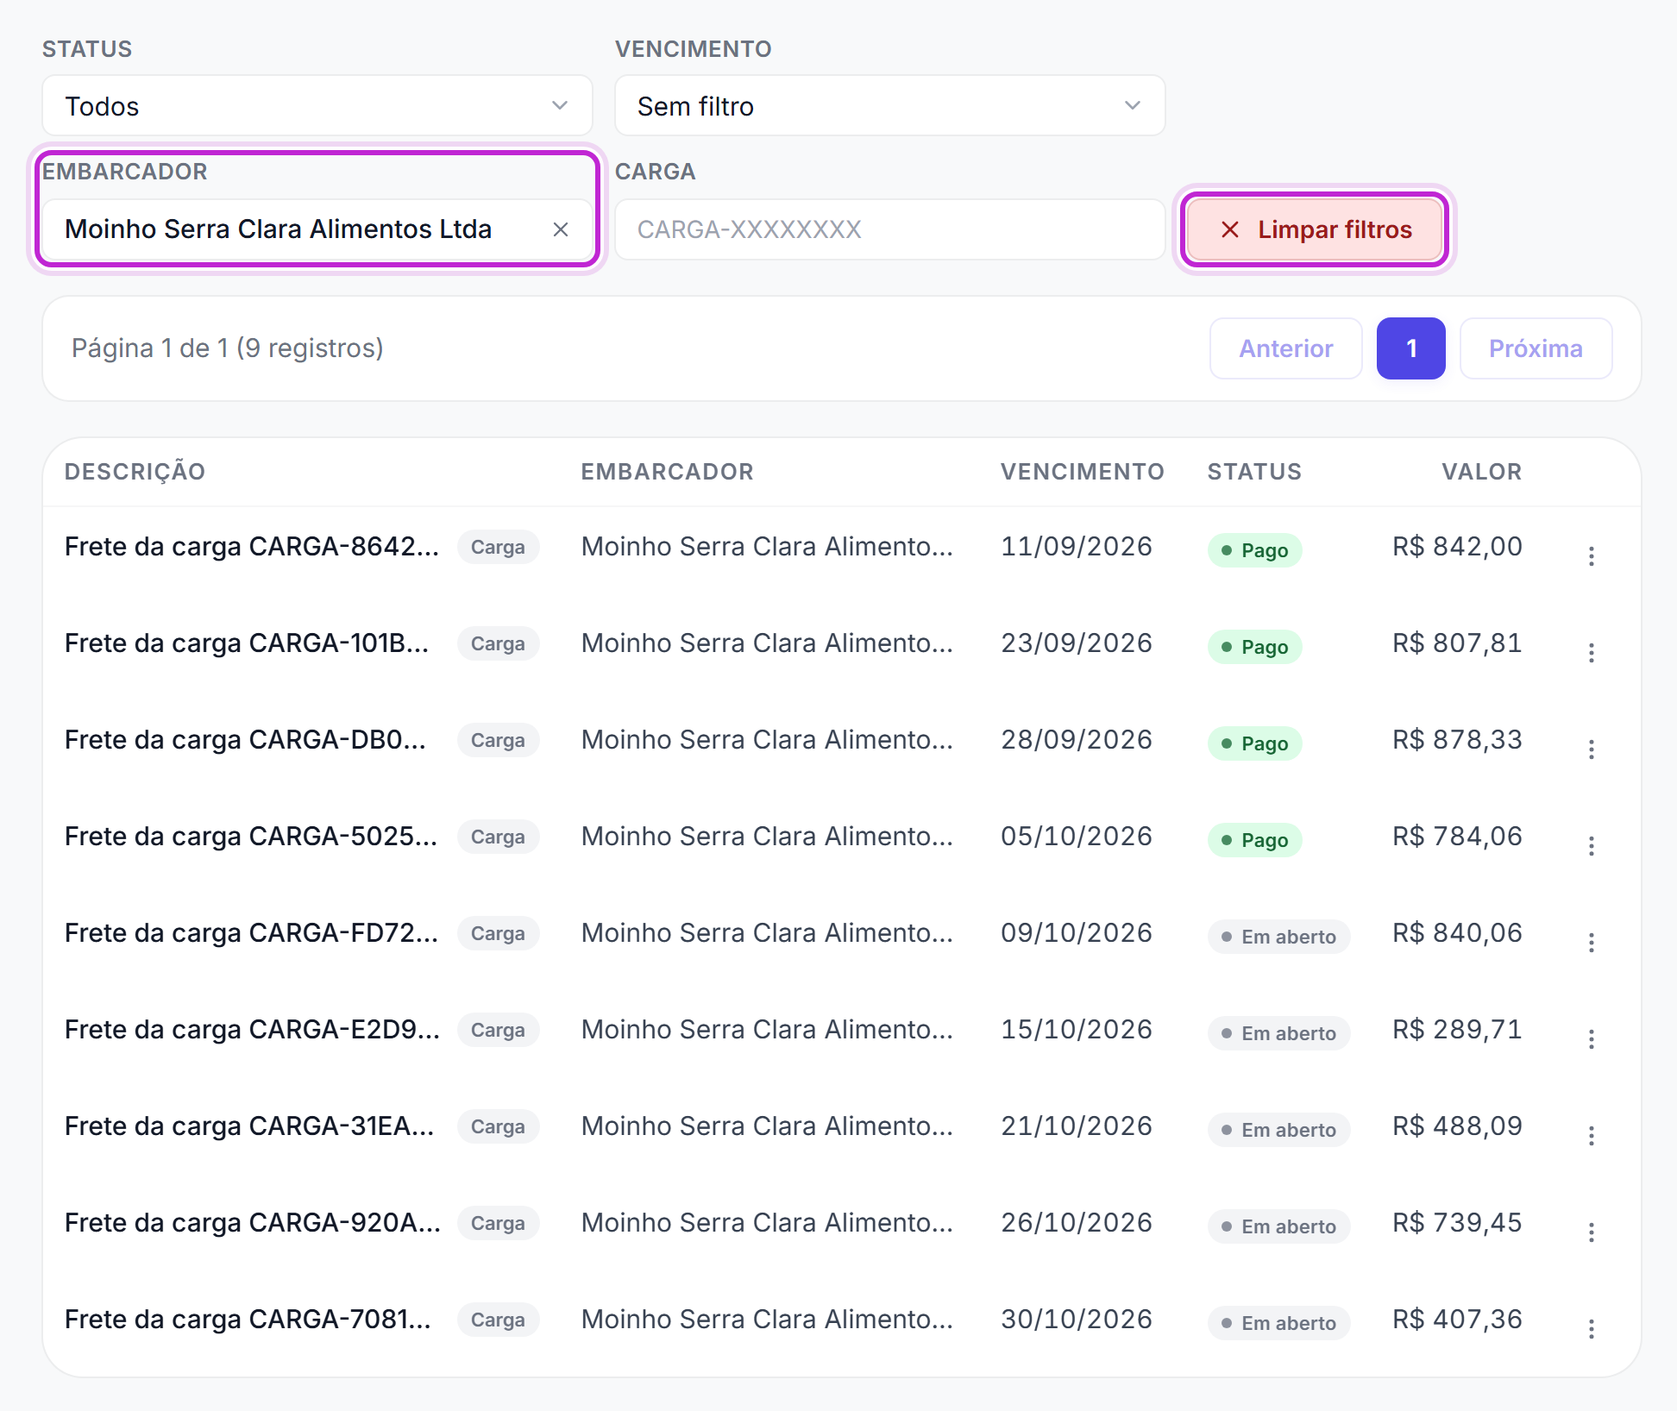1677x1411 pixels.
Task: Click Embarcador cell in the 26/10/2026 row
Action: click(x=768, y=1223)
